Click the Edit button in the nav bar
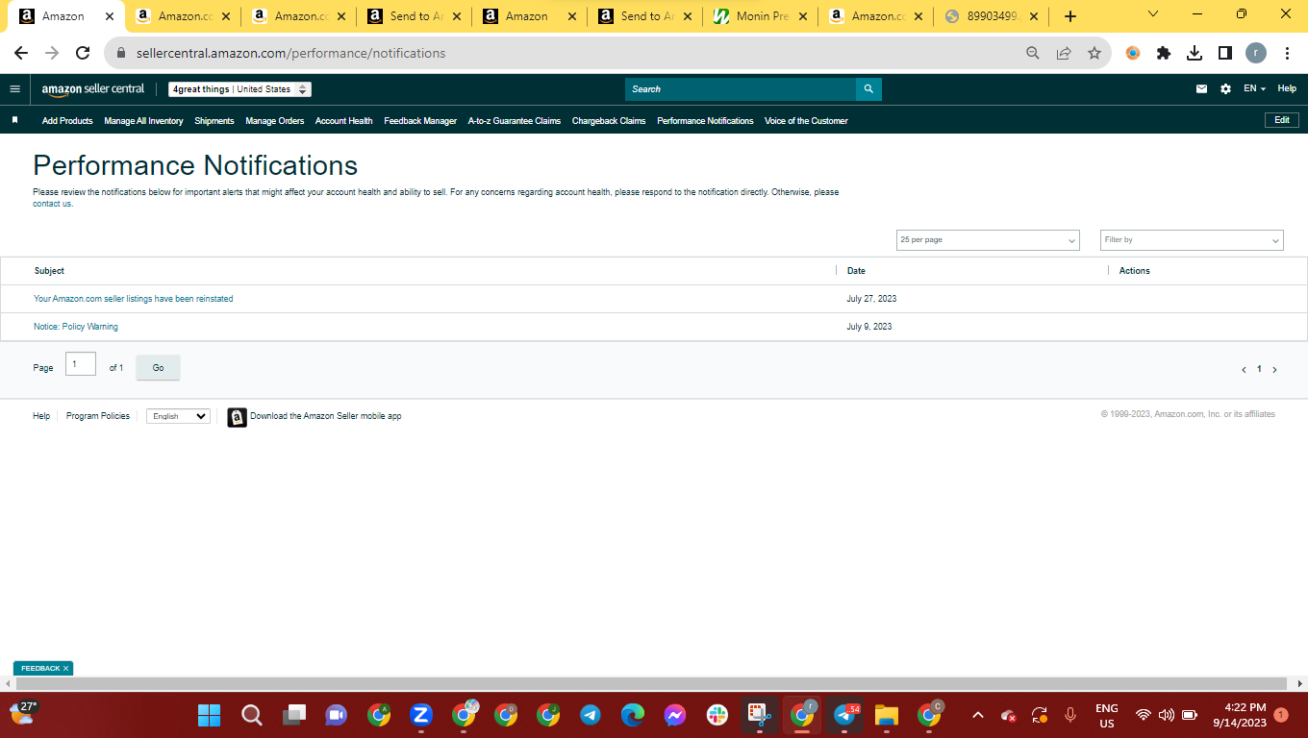1308x738 pixels. pyautogui.click(x=1282, y=120)
